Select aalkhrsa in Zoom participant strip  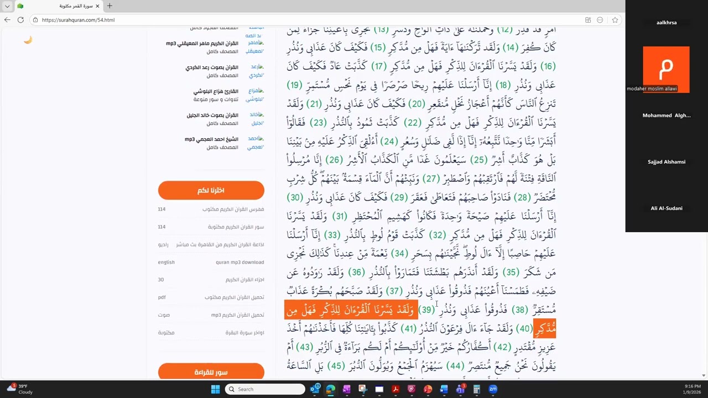tap(667, 23)
